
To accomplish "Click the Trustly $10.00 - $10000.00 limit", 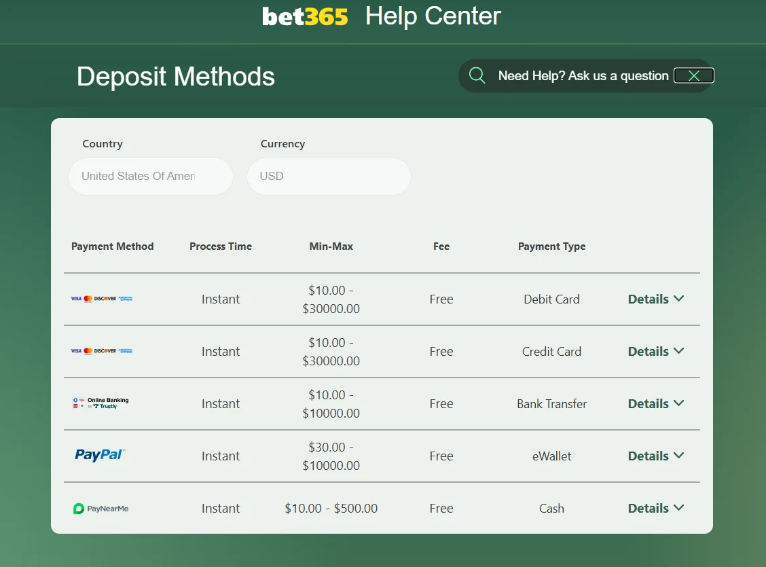I will (x=331, y=404).
